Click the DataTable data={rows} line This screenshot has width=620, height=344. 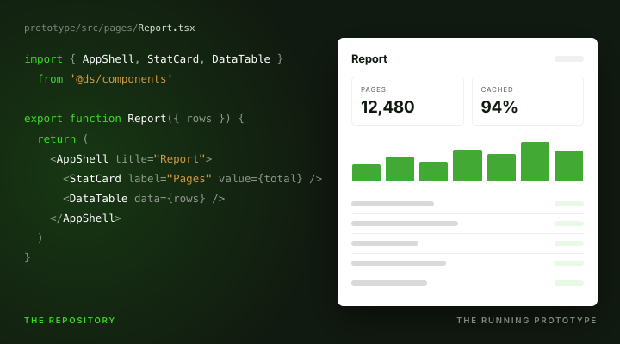[144, 199]
